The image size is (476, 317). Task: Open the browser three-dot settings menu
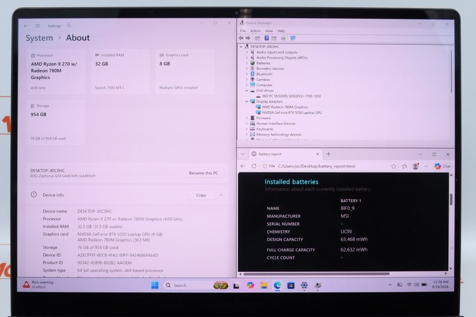click(x=426, y=166)
